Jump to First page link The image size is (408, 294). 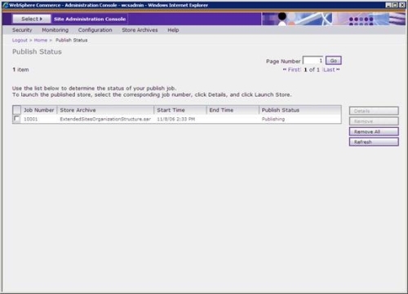[x=292, y=70]
